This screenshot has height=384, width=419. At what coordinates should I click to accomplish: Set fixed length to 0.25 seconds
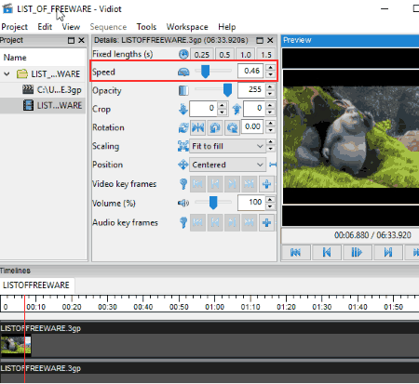[202, 55]
